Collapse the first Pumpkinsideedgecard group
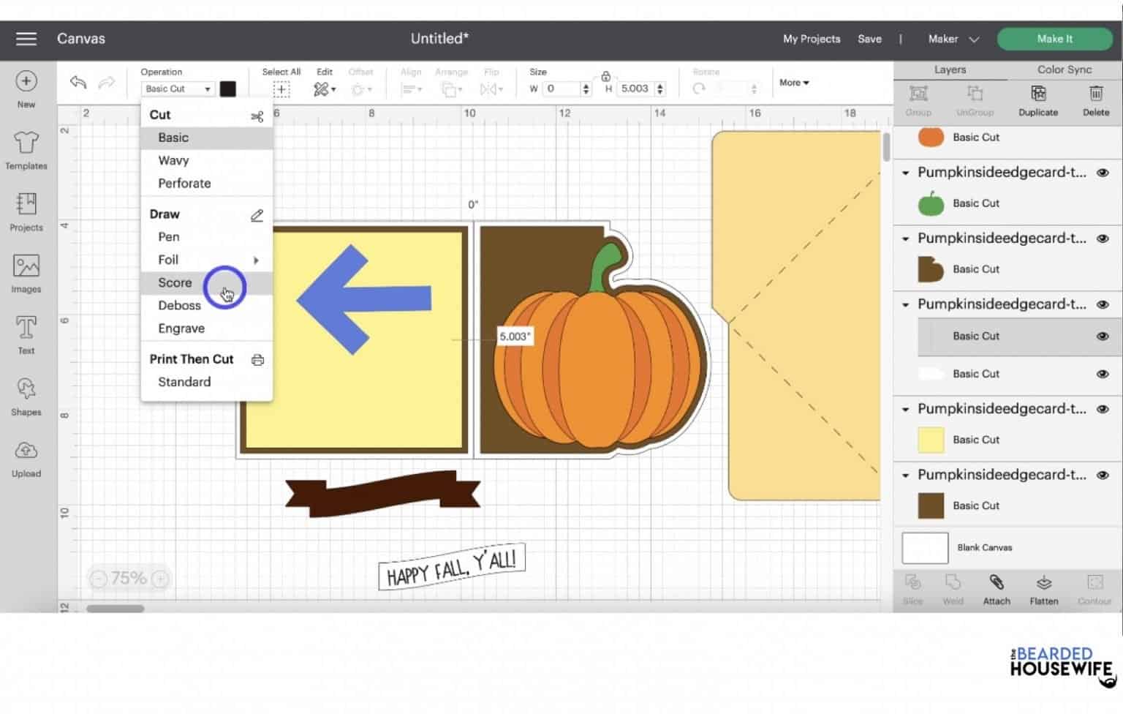Screen dimensions: 1123x714 pyautogui.click(x=905, y=173)
